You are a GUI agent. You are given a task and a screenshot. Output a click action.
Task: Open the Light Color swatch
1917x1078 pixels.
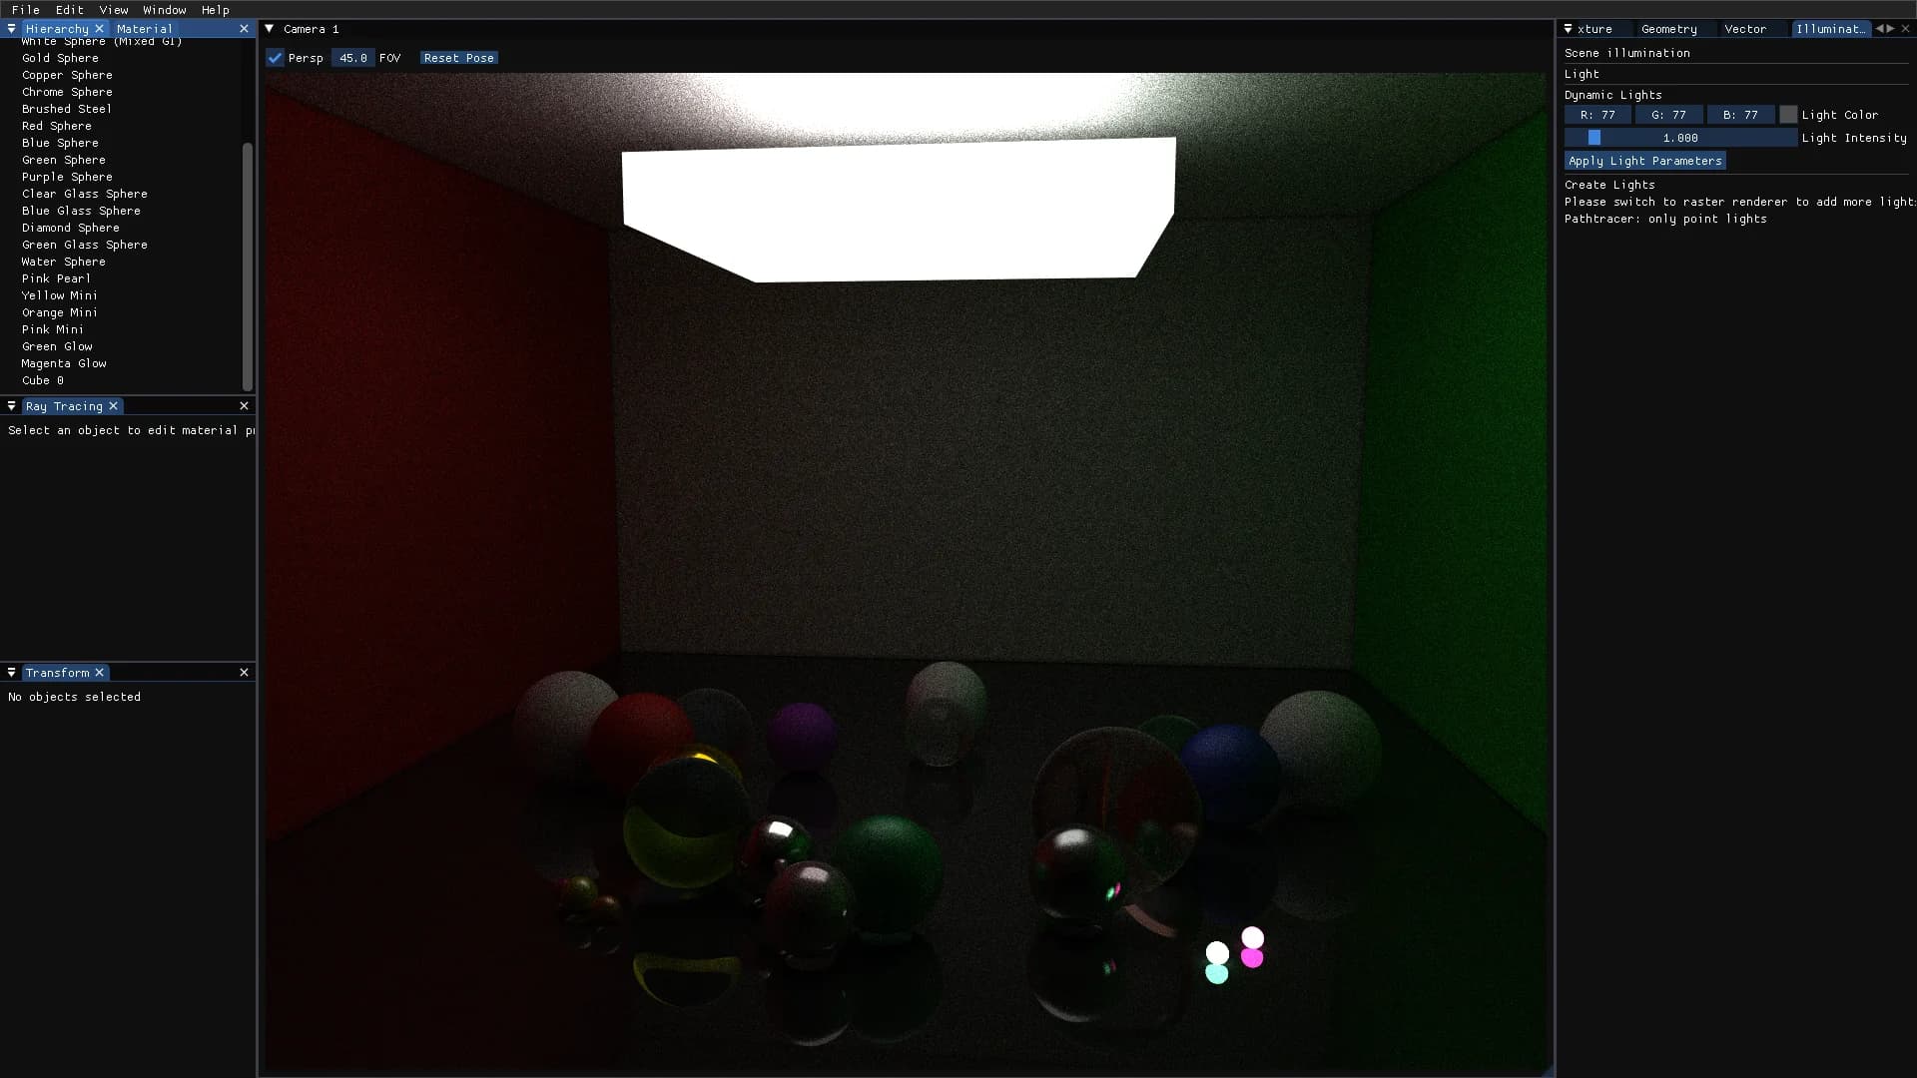1788,114
